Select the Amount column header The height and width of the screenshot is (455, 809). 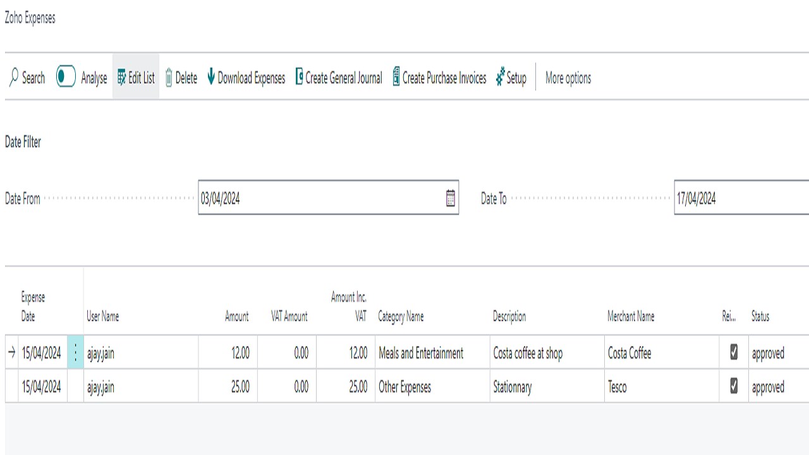236,317
